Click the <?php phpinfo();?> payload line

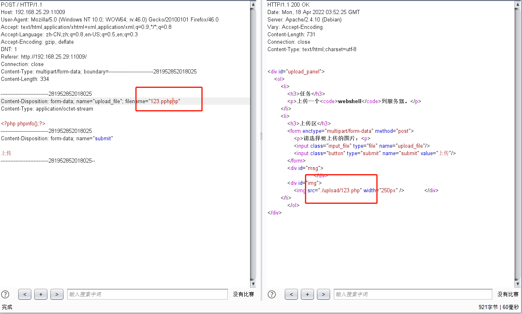click(x=23, y=123)
